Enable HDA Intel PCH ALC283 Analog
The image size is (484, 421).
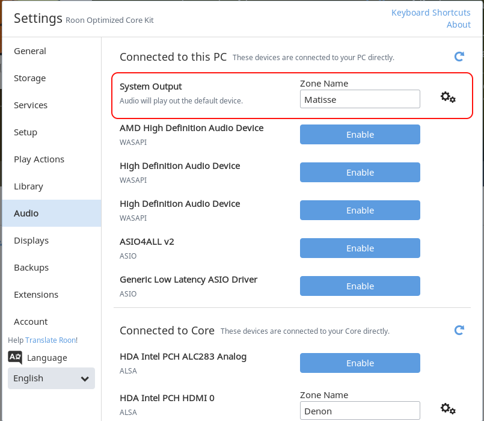(360, 363)
